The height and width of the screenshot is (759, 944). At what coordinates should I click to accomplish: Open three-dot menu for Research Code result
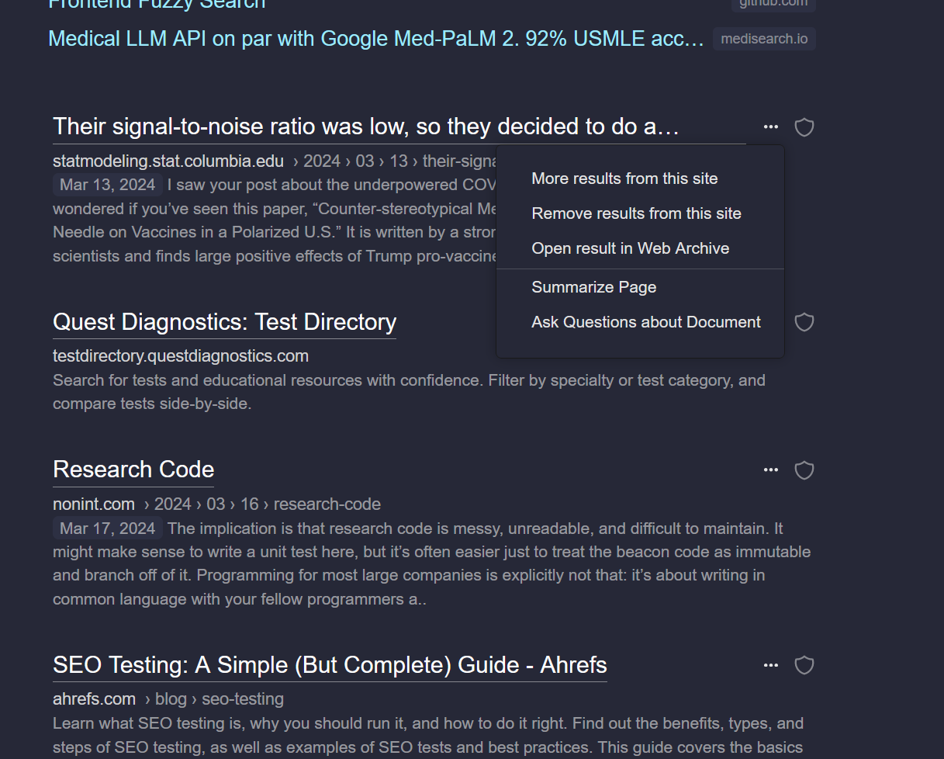(x=770, y=470)
